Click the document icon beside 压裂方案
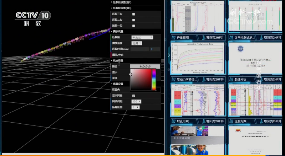 (x=230, y=121)
